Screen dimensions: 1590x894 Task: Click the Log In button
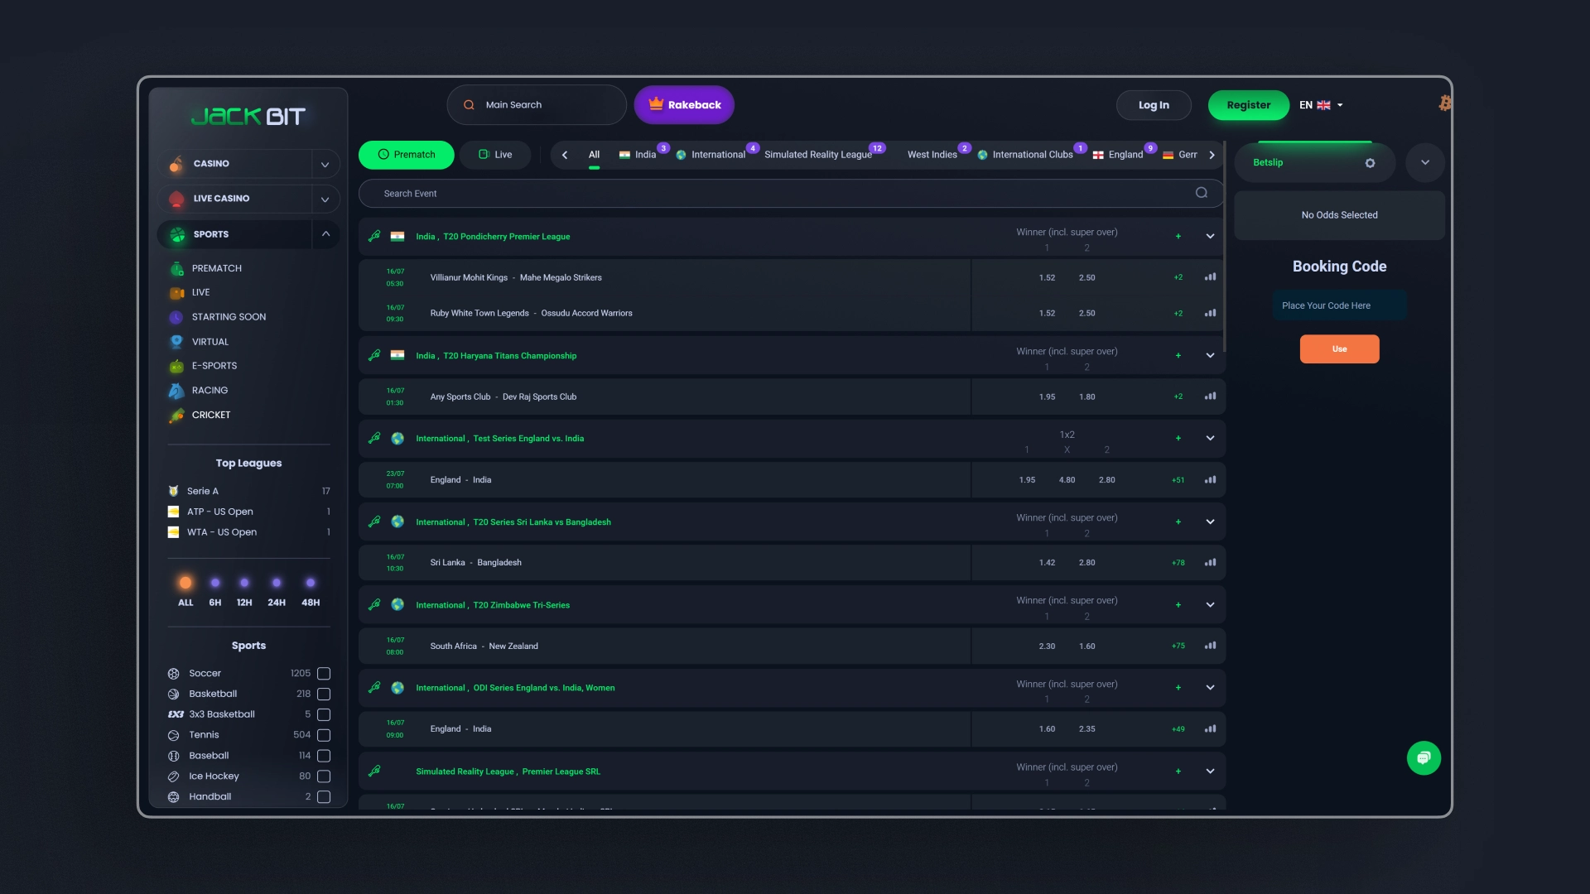1154,105
